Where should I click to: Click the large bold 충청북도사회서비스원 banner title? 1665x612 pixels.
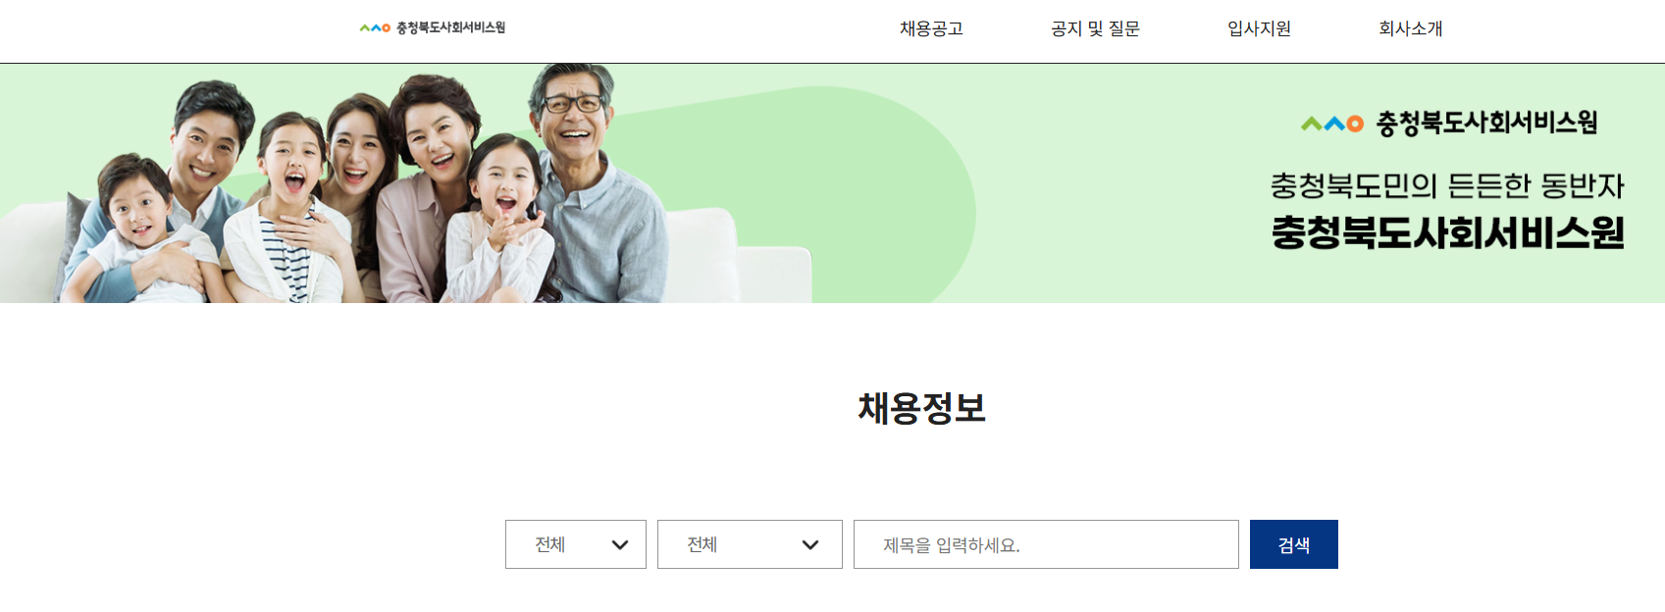pyautogui.click(x=1448, y=232)
